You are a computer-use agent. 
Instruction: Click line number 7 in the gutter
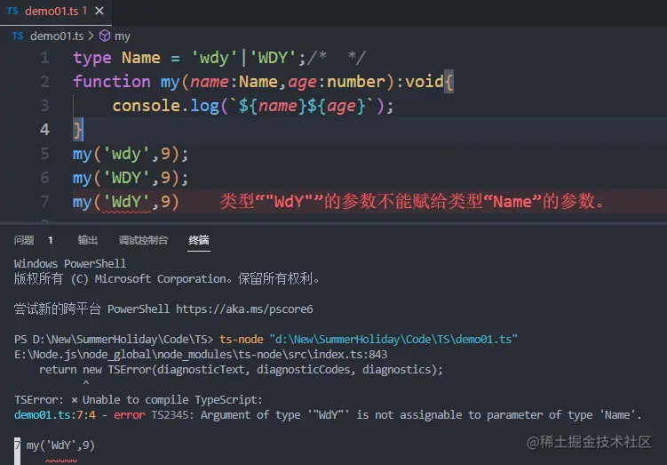coord(45,201)
